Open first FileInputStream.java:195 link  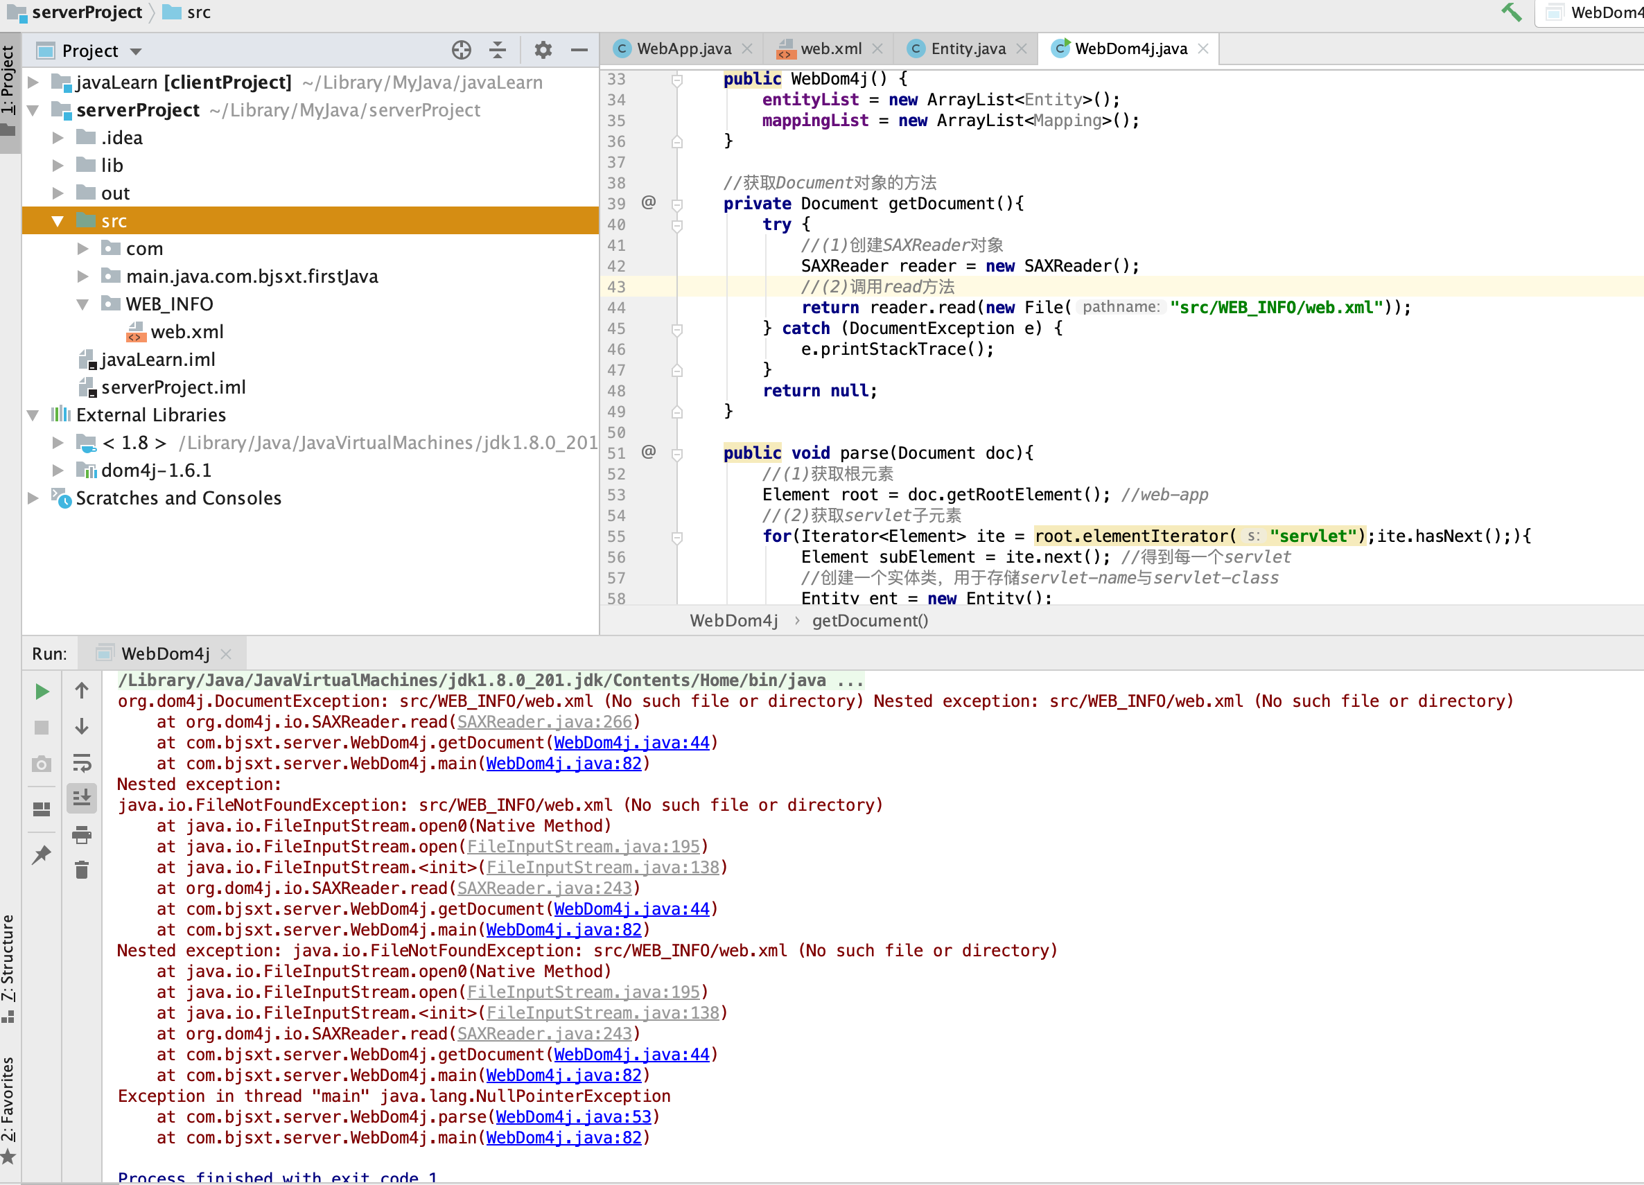[x=584, y=847]
